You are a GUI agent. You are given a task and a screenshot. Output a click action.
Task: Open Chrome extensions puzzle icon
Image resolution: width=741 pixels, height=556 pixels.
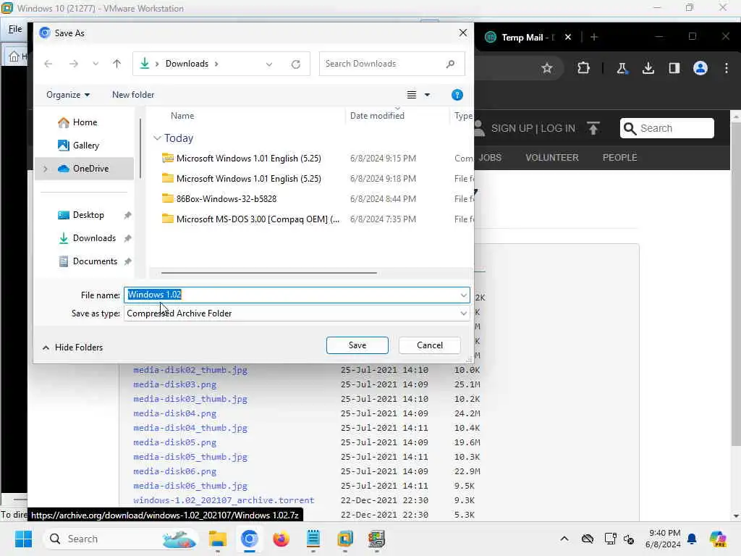(584, 69)
